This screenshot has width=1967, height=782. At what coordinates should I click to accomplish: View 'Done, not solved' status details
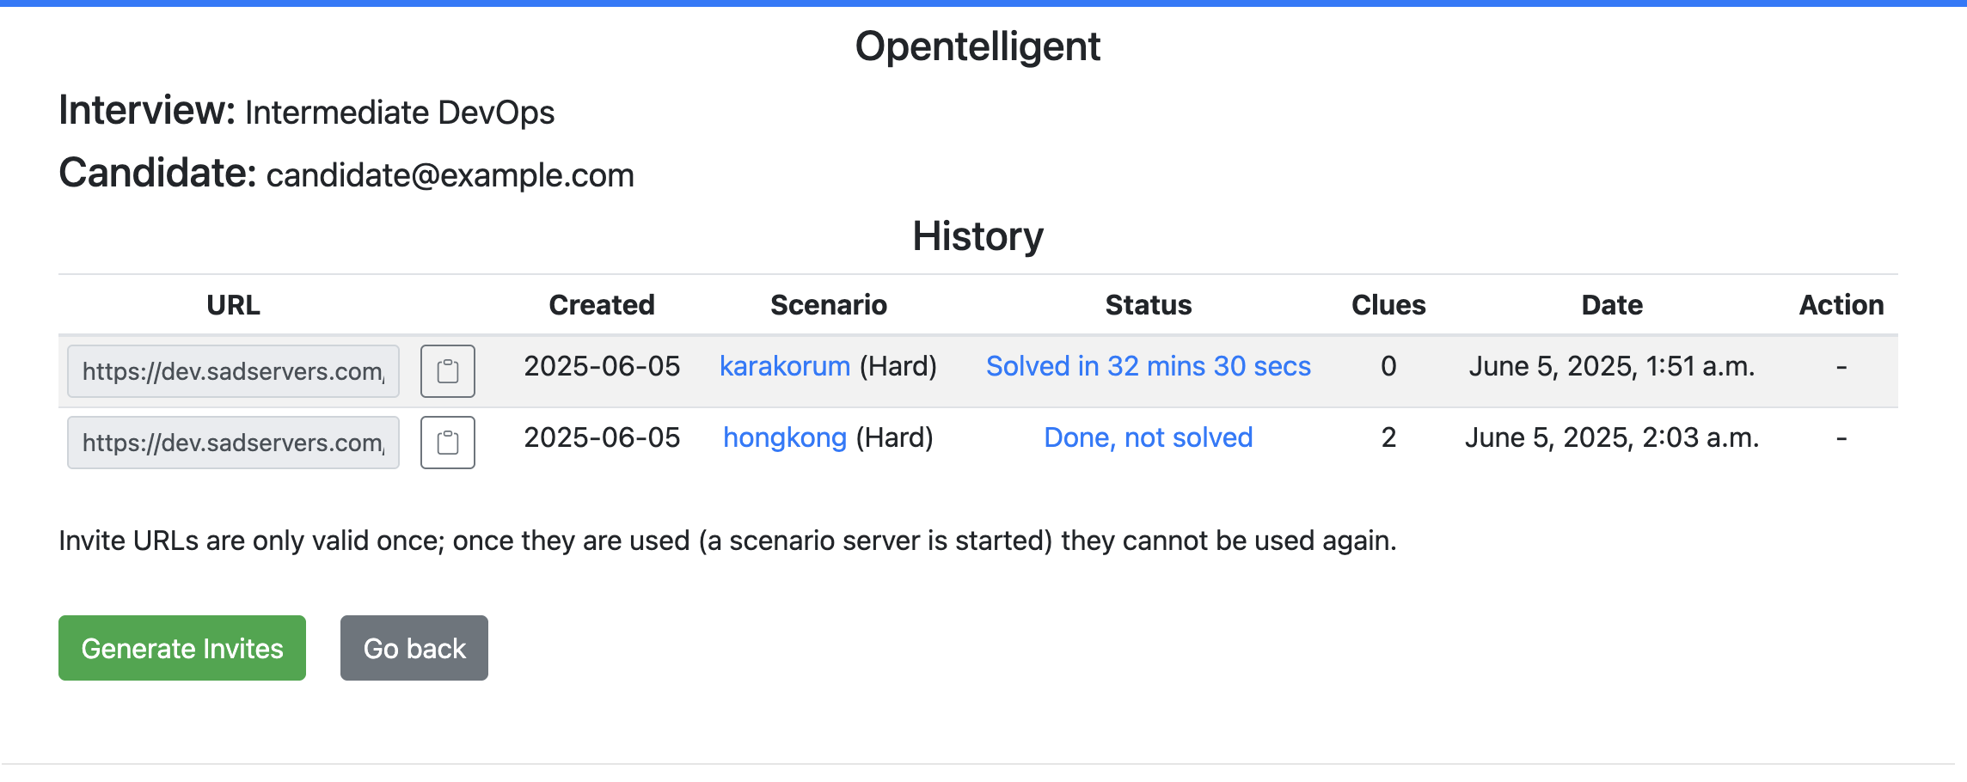(1148, 437)
